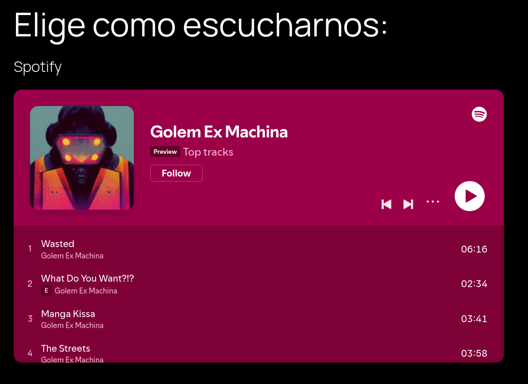Play the track Manga Kissa
The image size is (528, 384).
pos(259,318)
